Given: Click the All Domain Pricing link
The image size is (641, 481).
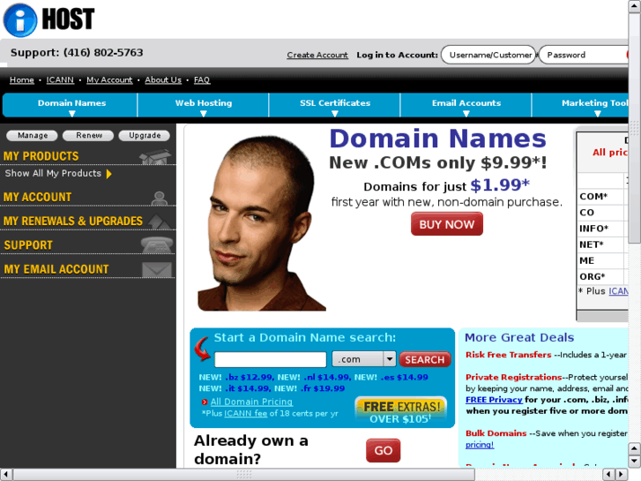Looking at the screenshot, I should coord(251,402).
